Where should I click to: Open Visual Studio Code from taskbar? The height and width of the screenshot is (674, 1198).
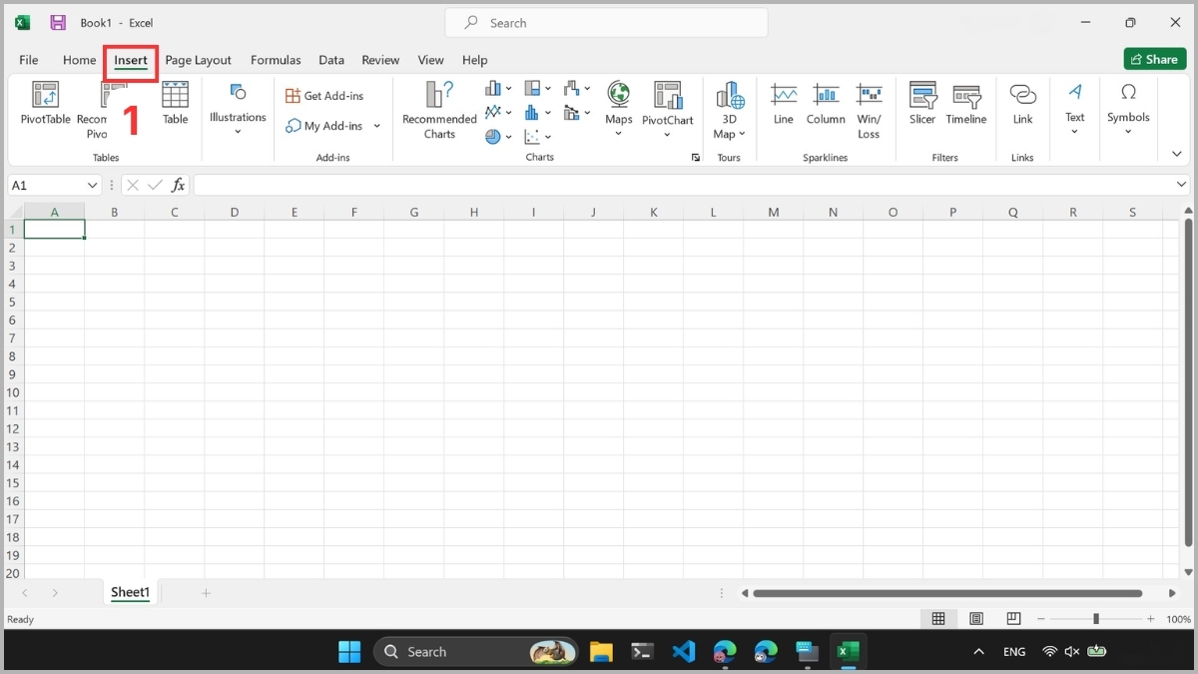point(683,652)
